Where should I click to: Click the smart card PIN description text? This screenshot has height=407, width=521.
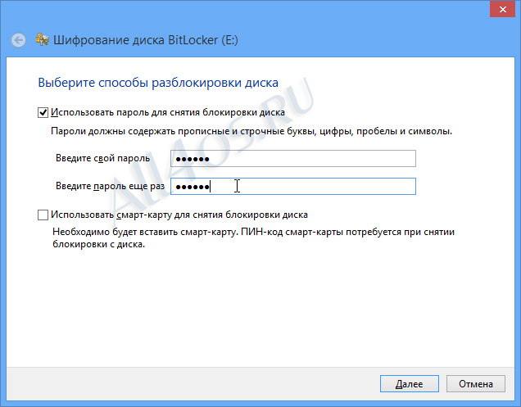pyautogui.click(x=253, y=237)
